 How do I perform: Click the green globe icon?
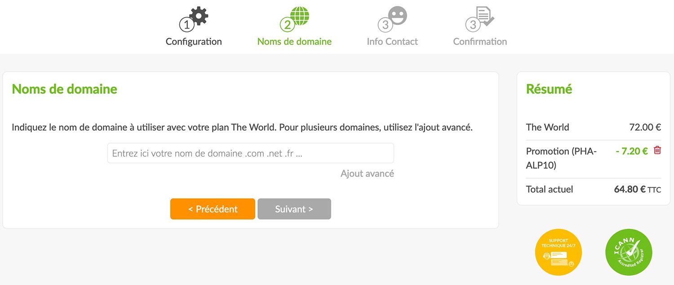coord(300,16)
